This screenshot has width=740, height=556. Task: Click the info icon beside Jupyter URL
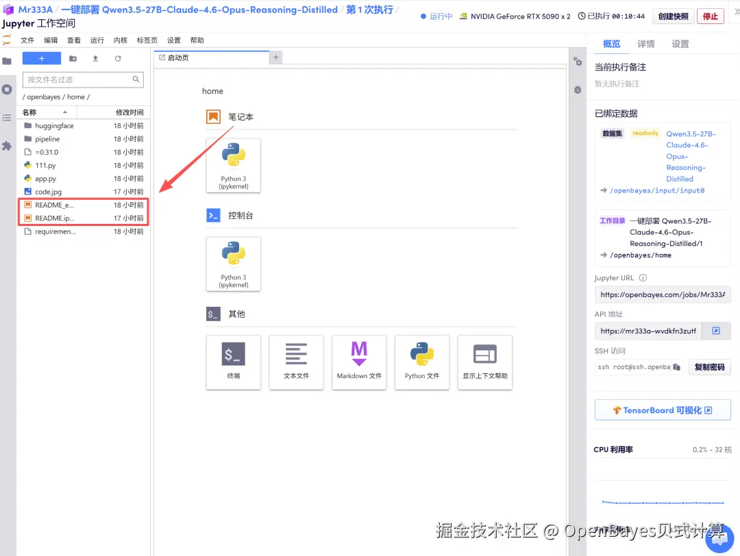(643, 278)
